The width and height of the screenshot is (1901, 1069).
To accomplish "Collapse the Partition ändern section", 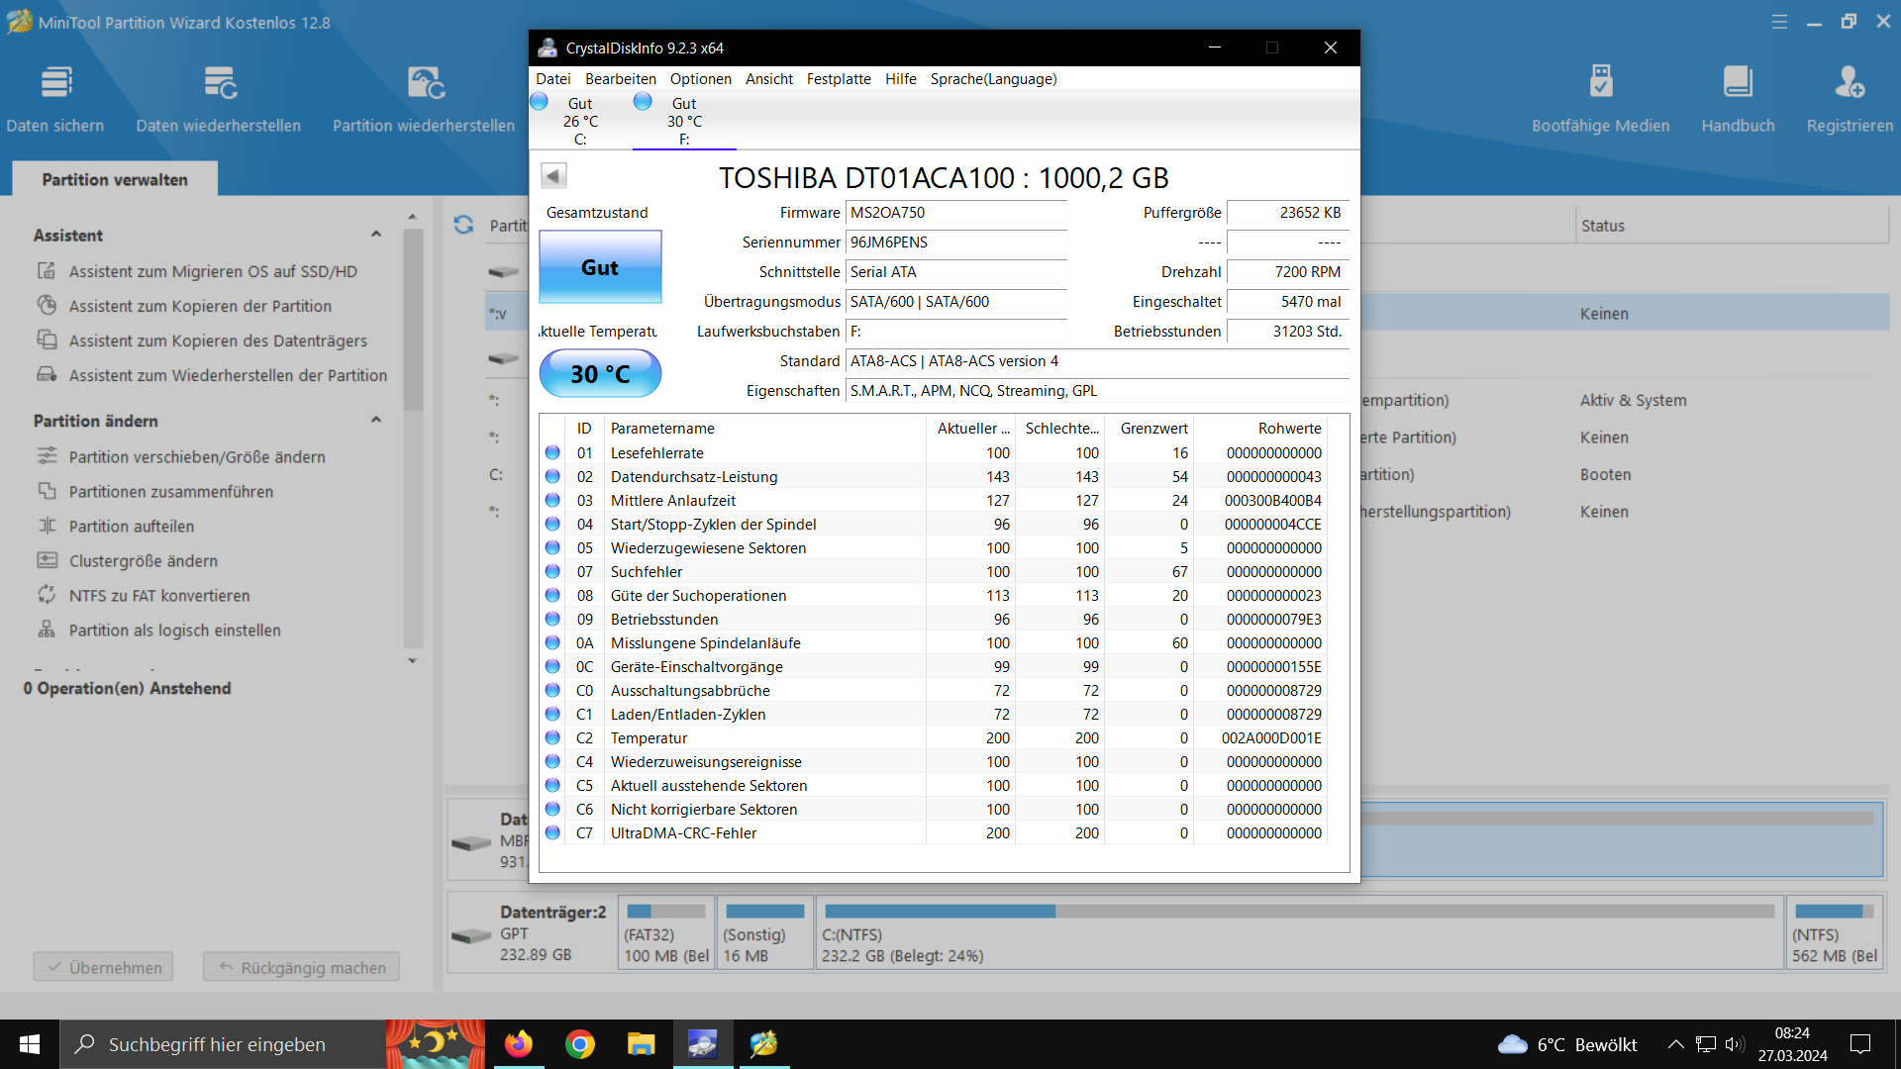I will 376,420.
